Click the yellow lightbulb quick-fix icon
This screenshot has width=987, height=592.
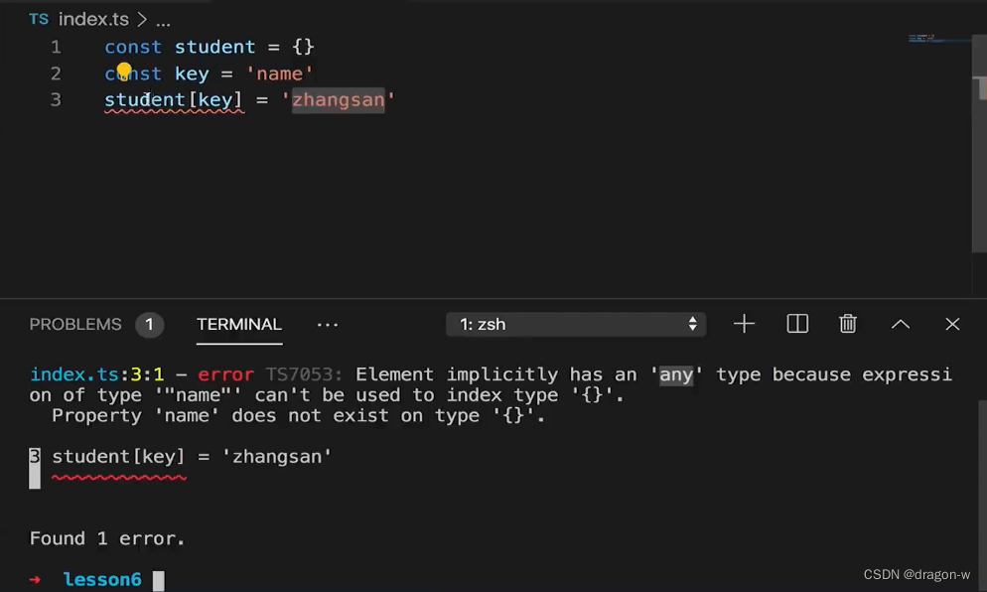pos(124,71)
